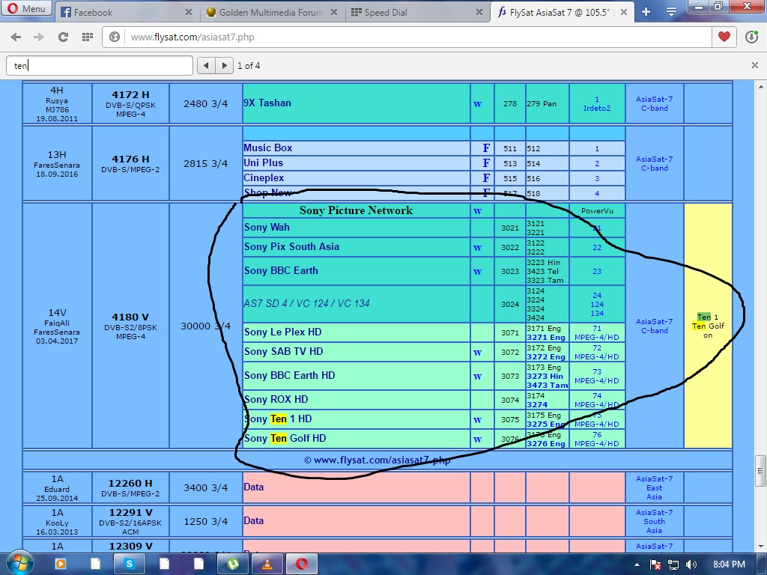Open the Opera Menu button
The width and height of the screenshot is (767, 575).
(26, 8)
